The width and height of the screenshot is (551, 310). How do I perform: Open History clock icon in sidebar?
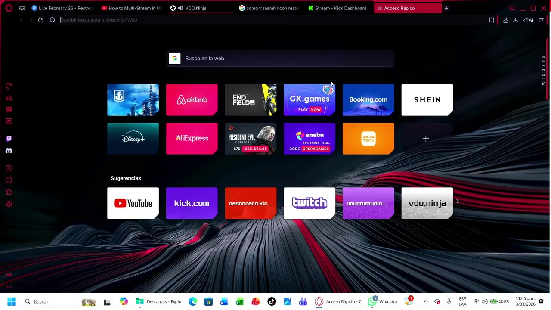pos(9,180)
